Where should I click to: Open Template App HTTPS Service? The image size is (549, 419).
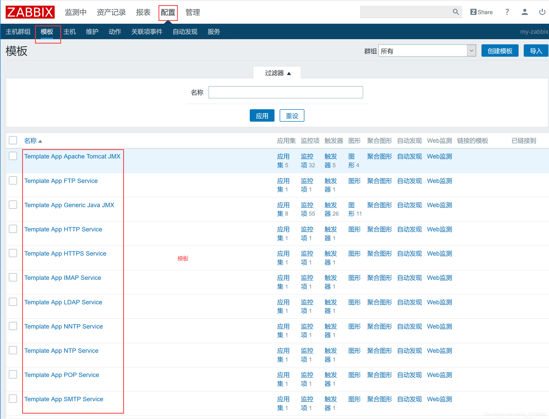65,254
